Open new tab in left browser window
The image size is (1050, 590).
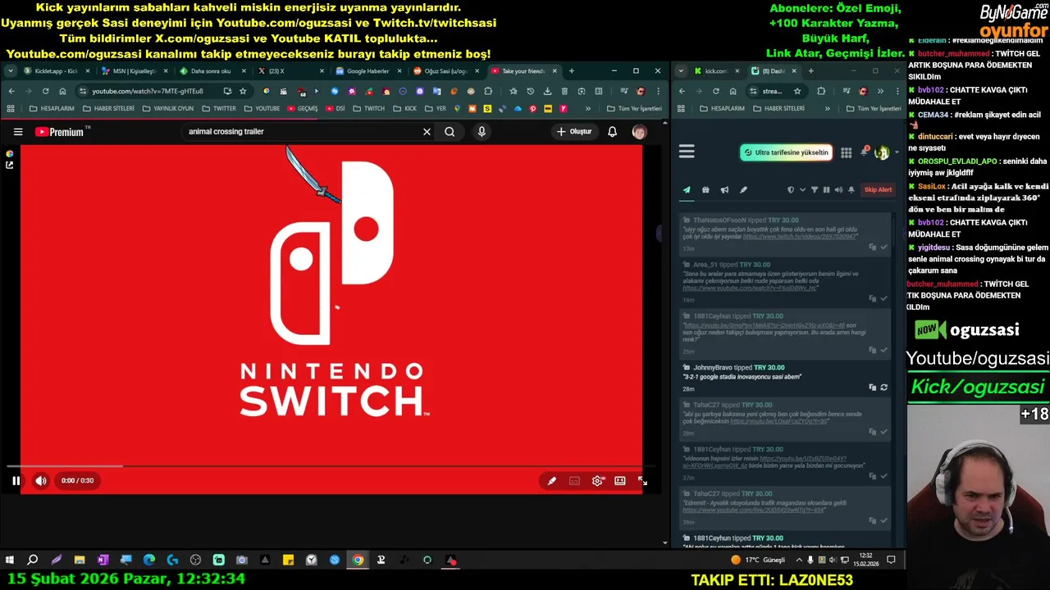[x=572, y=71]
